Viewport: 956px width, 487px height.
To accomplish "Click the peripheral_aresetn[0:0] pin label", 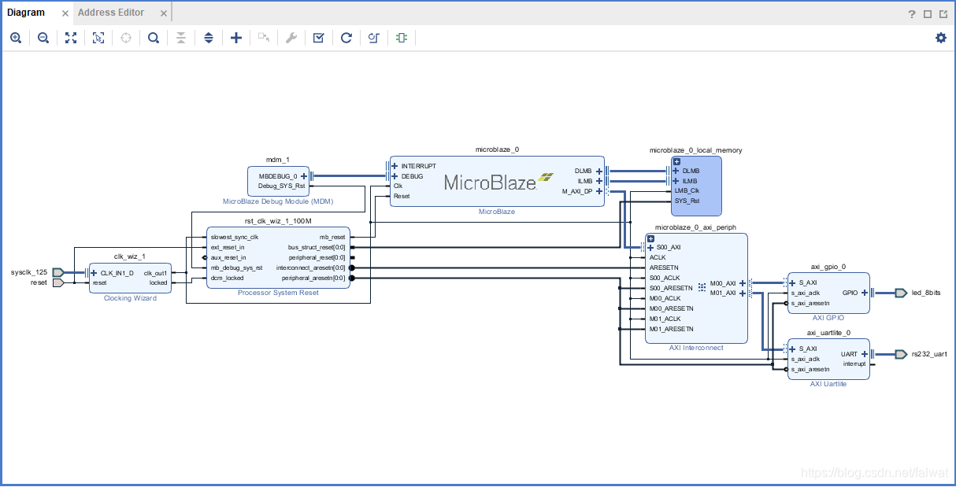I will click(313, 278).
